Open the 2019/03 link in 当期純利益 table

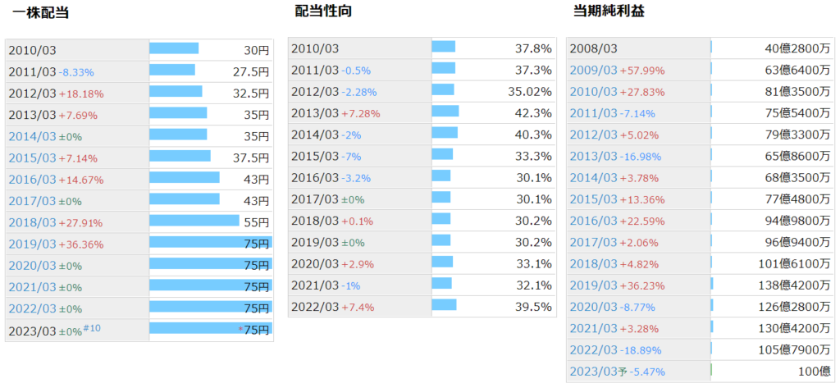tap(594, 285)
